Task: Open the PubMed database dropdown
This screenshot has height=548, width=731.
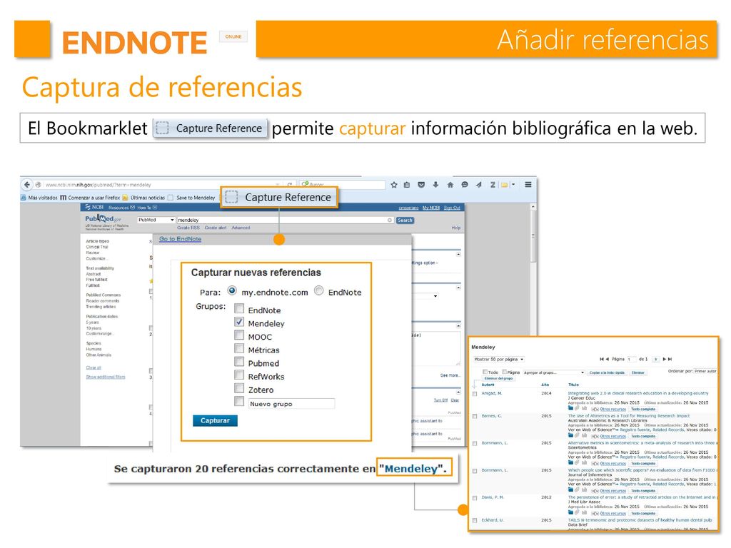Action: pyautogui.click(x=156, y=220)
